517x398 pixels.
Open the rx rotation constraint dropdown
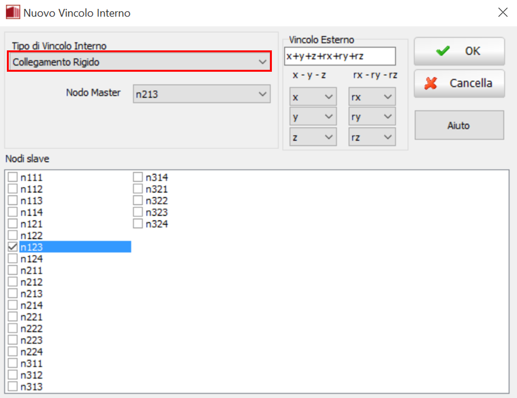372,97
